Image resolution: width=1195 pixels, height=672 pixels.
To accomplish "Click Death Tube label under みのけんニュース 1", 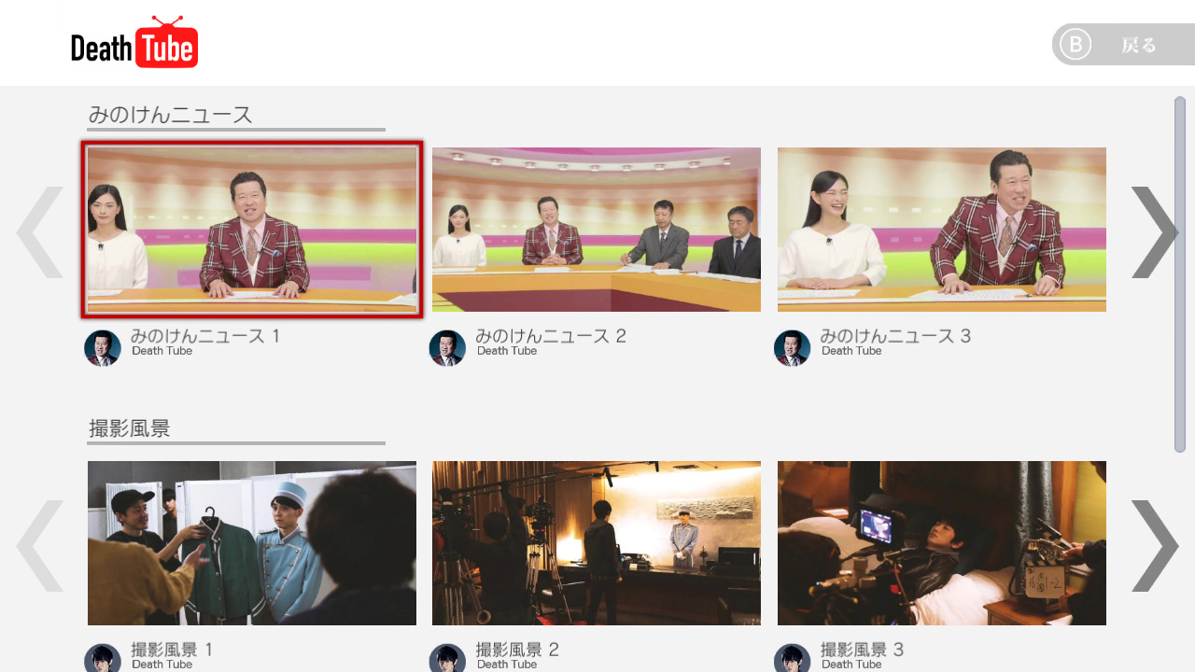I will tap(162, 351).
